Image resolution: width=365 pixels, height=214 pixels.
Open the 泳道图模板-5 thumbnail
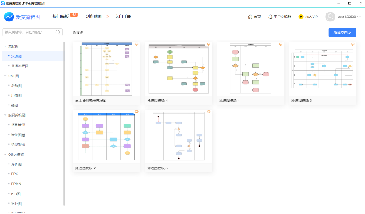click(178, 137)
